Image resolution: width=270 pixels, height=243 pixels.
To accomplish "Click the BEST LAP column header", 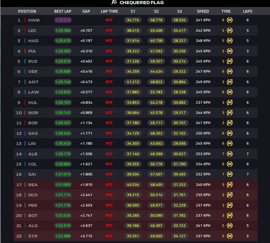I will pyautogui.click(x=63, y=11).
